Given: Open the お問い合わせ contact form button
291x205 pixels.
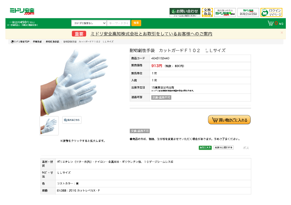Looking at the screenshot, I should (x=185, y=12).
